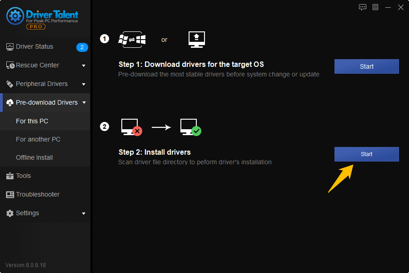The image size is (409, 273).
Task: Open the Driver Status section
Action: pos(45,47)
